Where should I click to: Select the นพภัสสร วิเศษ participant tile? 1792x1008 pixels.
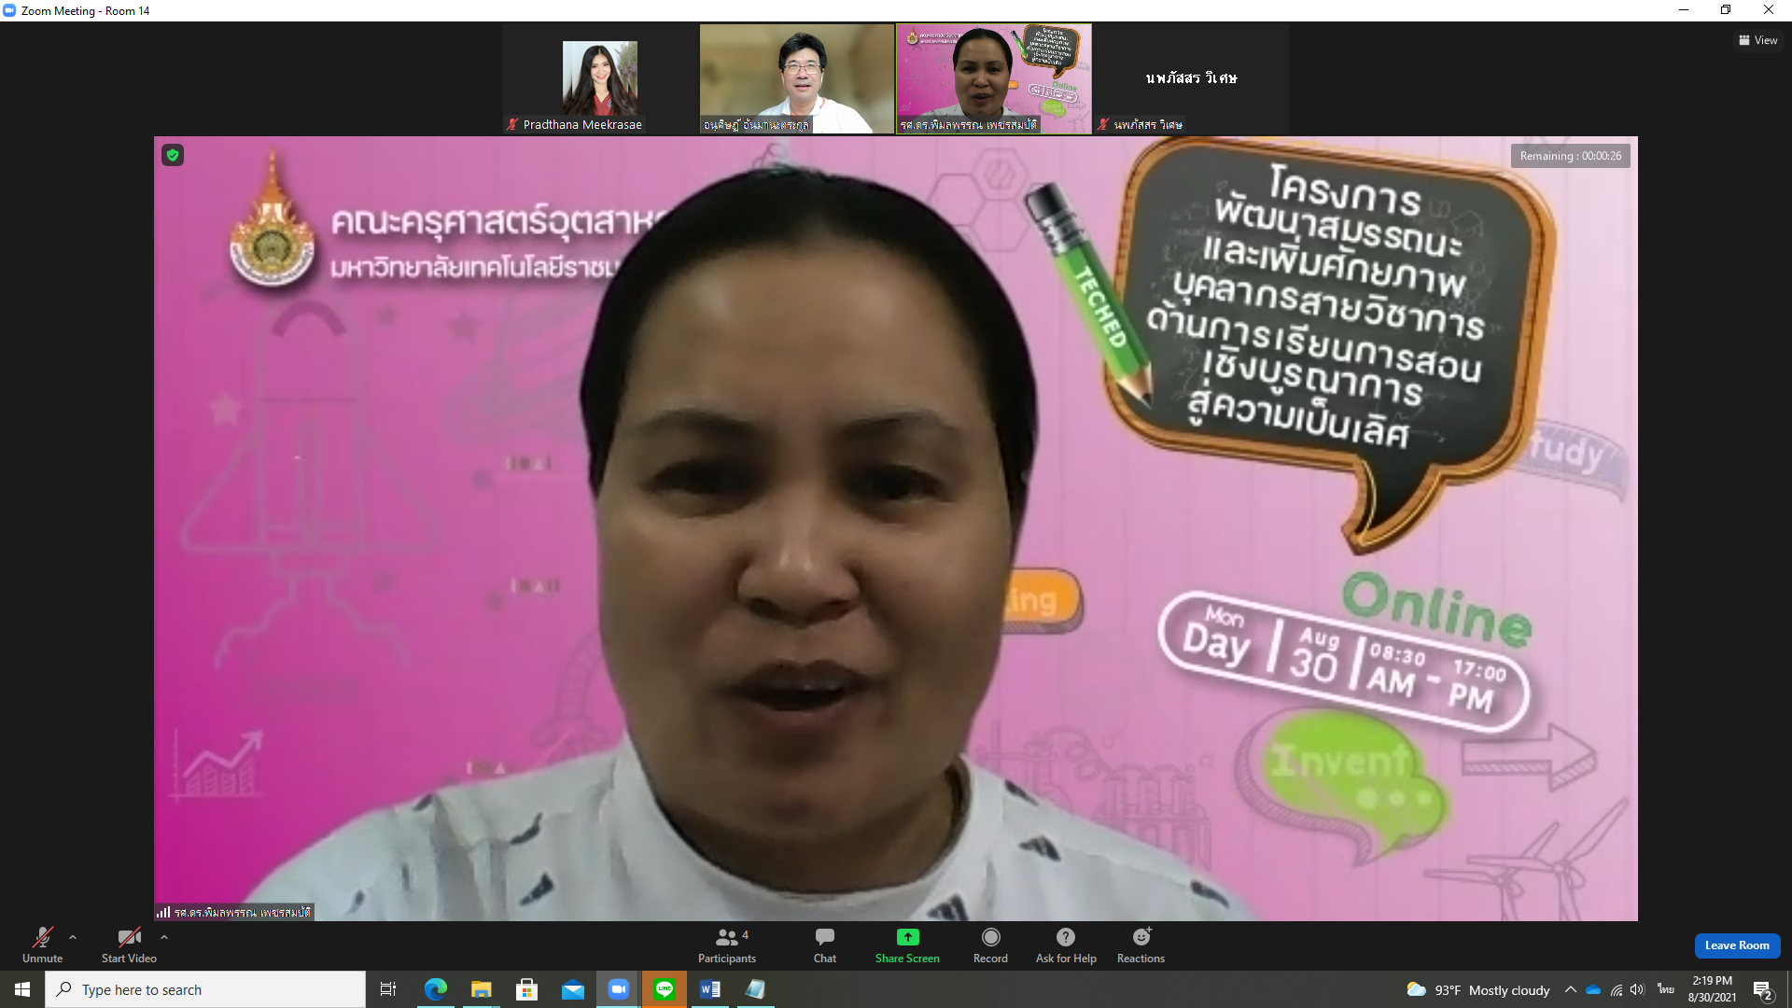pos(1191,78)
